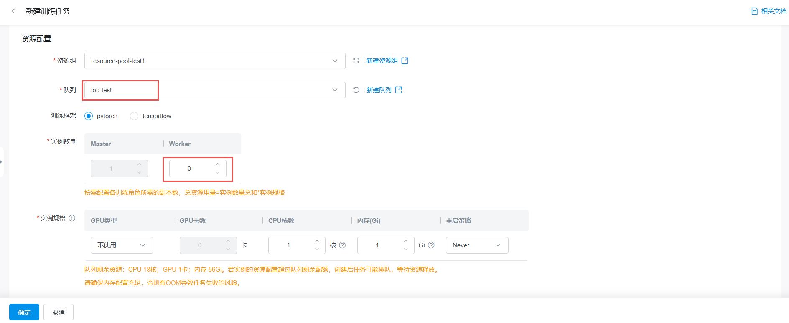Open the 资源组 resource-pool-test1 dropdown
The height and width of the screenshot is (323, 789).
coord(215,61)
